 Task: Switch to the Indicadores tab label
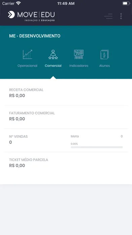pyautogui.click(x=79, y=66)
